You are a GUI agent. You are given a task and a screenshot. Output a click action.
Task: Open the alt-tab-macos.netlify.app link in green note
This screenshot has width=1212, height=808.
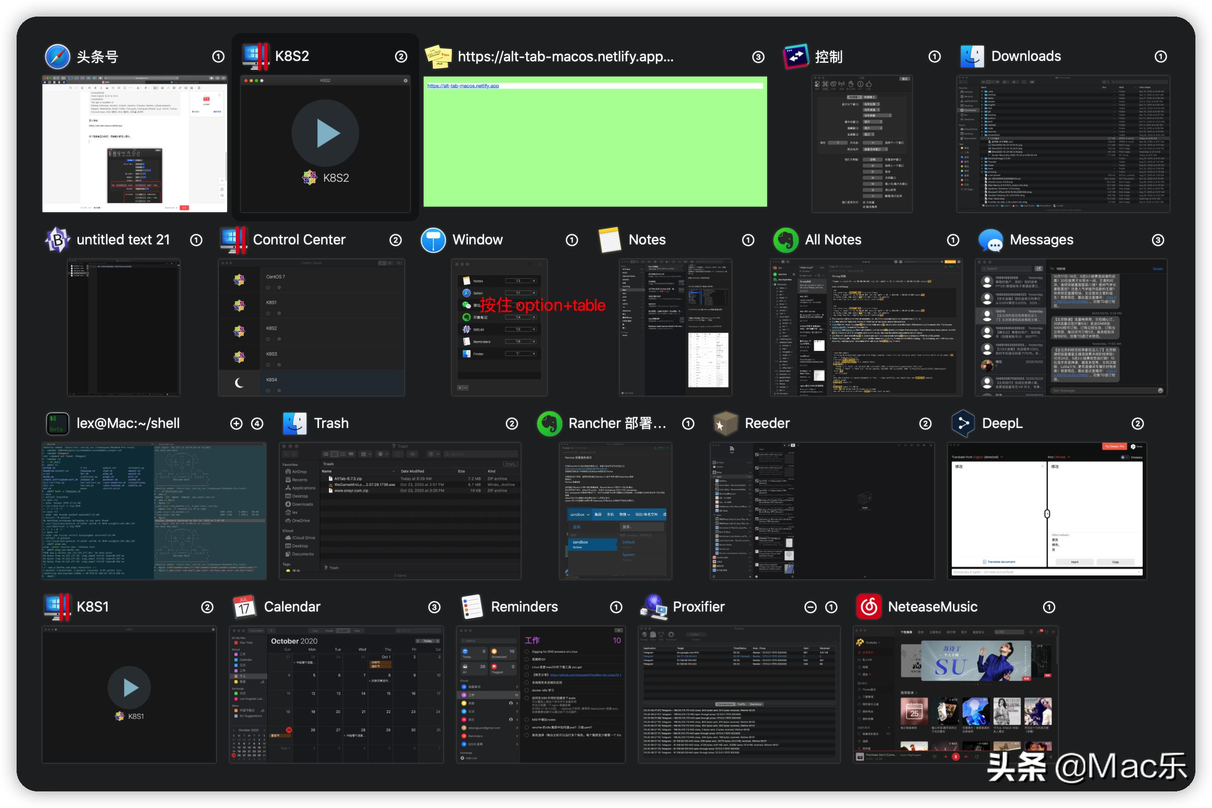pyautogui.click(x=462, y=86)
